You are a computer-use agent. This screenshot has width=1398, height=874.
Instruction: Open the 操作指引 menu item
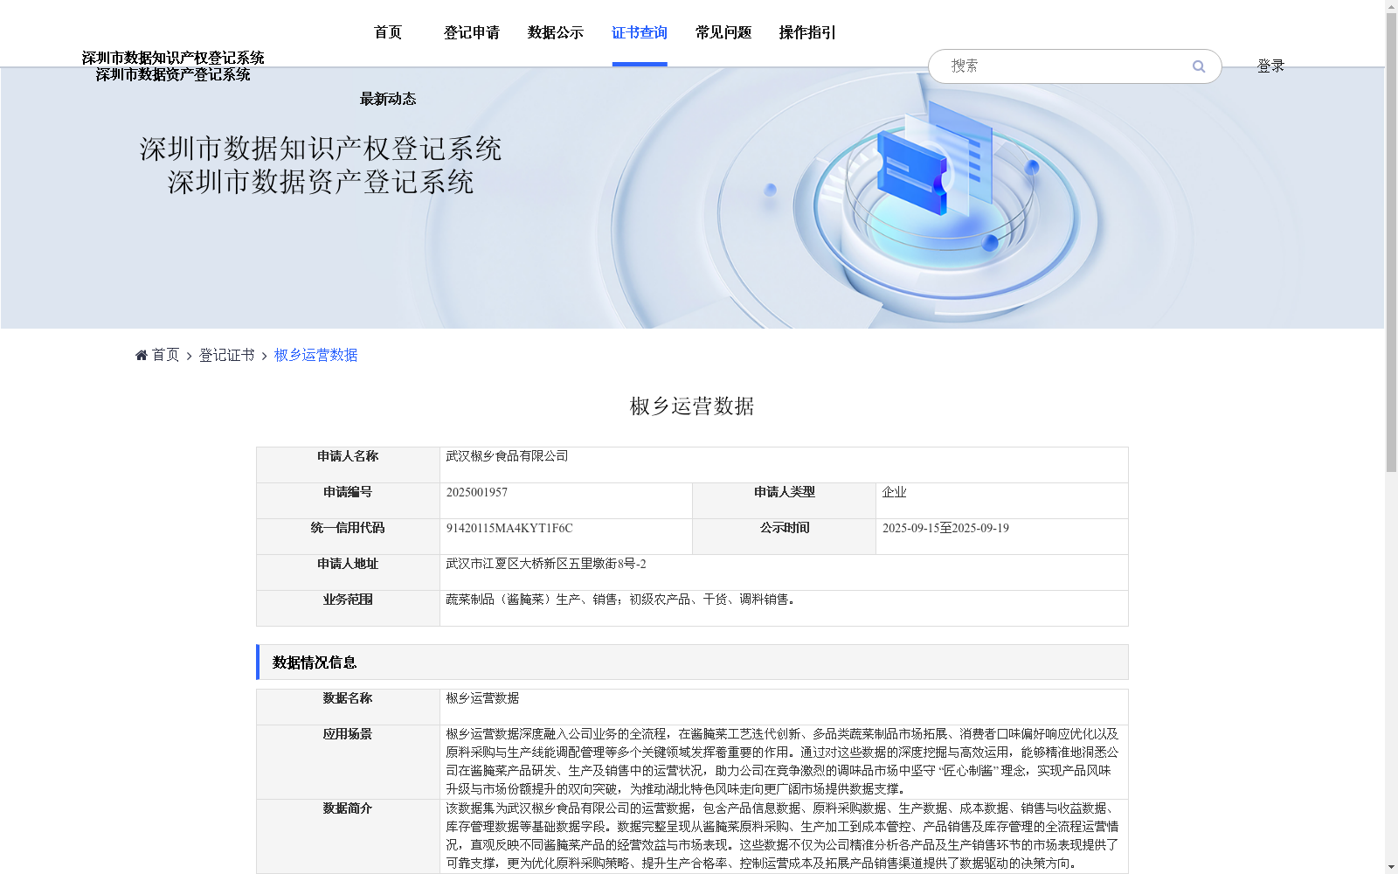807,32
